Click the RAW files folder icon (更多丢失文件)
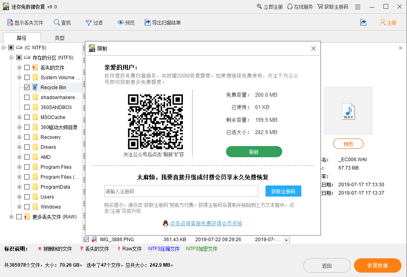 27,217
